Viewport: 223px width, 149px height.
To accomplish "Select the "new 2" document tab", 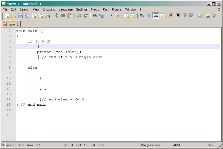I will [x=11, y=24].
